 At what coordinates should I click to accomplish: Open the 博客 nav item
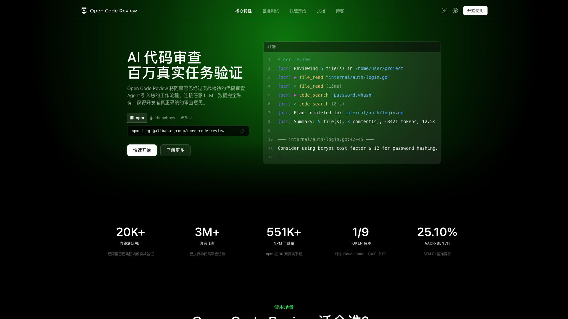click(x=340, y=11)
